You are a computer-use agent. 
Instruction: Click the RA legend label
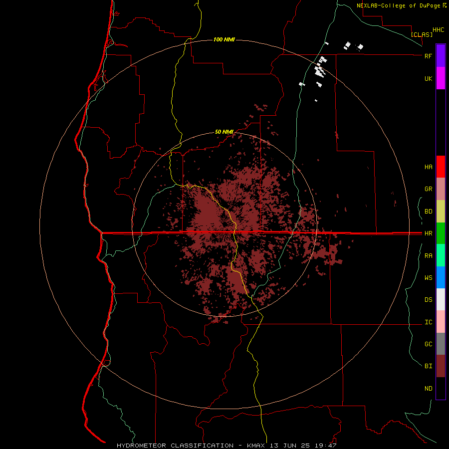428,256
